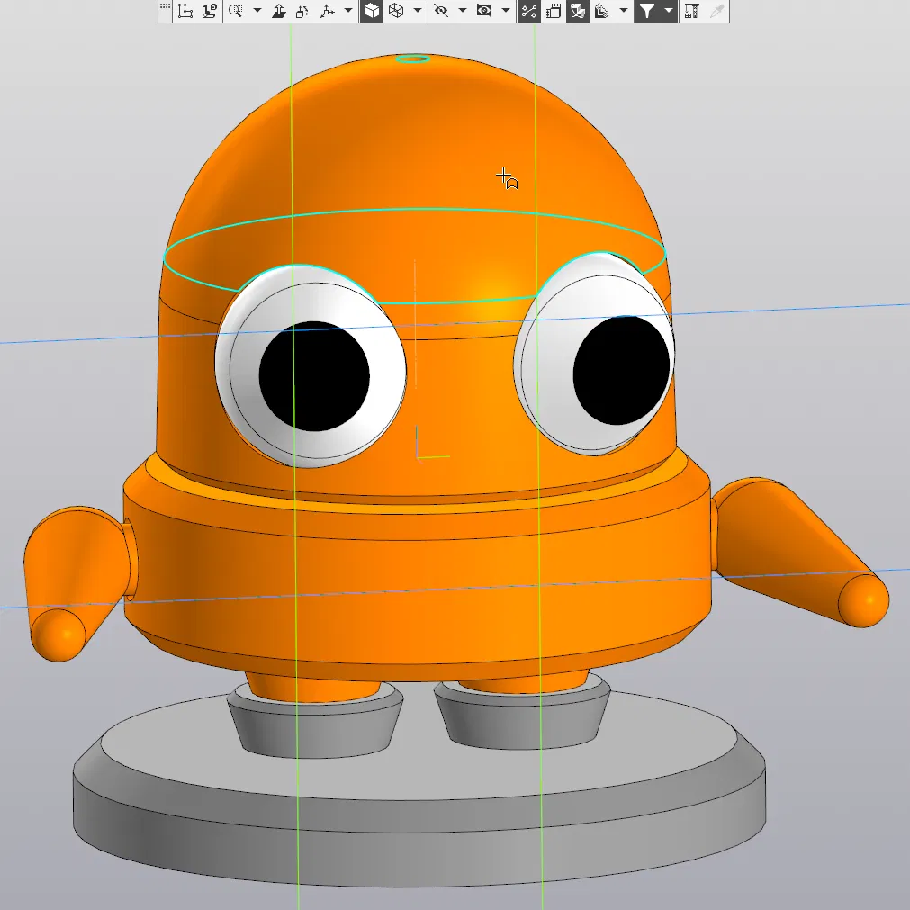Open the hide objects dropdown arrow
This screenshot has width=910, height=910.
[x=463, y=11]
